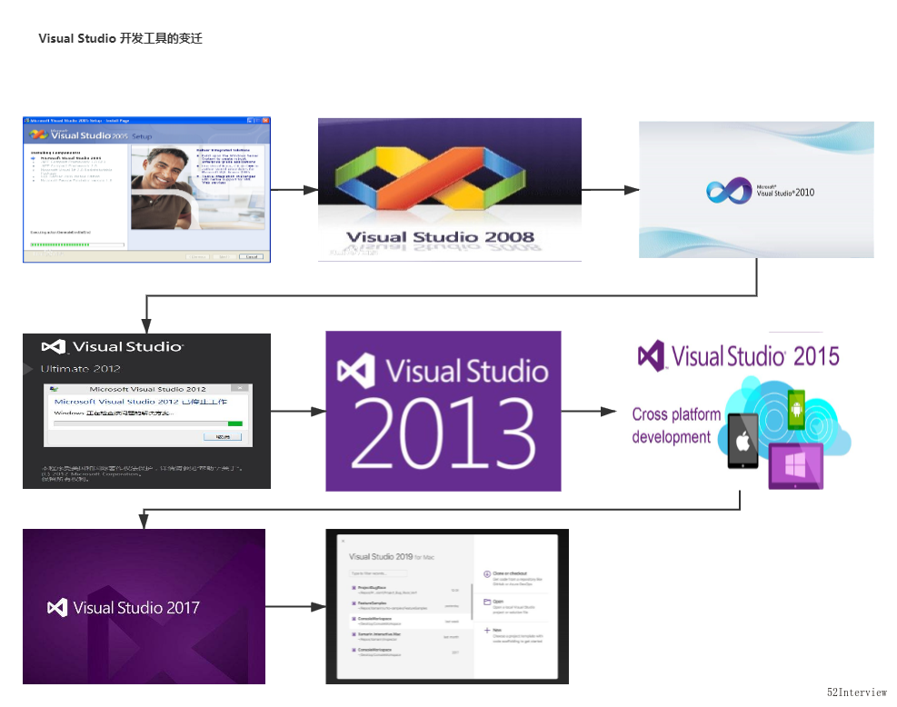897x707 pixels.
Task: Click the Clone or checkout option label
Action: (x=510, y=573)
